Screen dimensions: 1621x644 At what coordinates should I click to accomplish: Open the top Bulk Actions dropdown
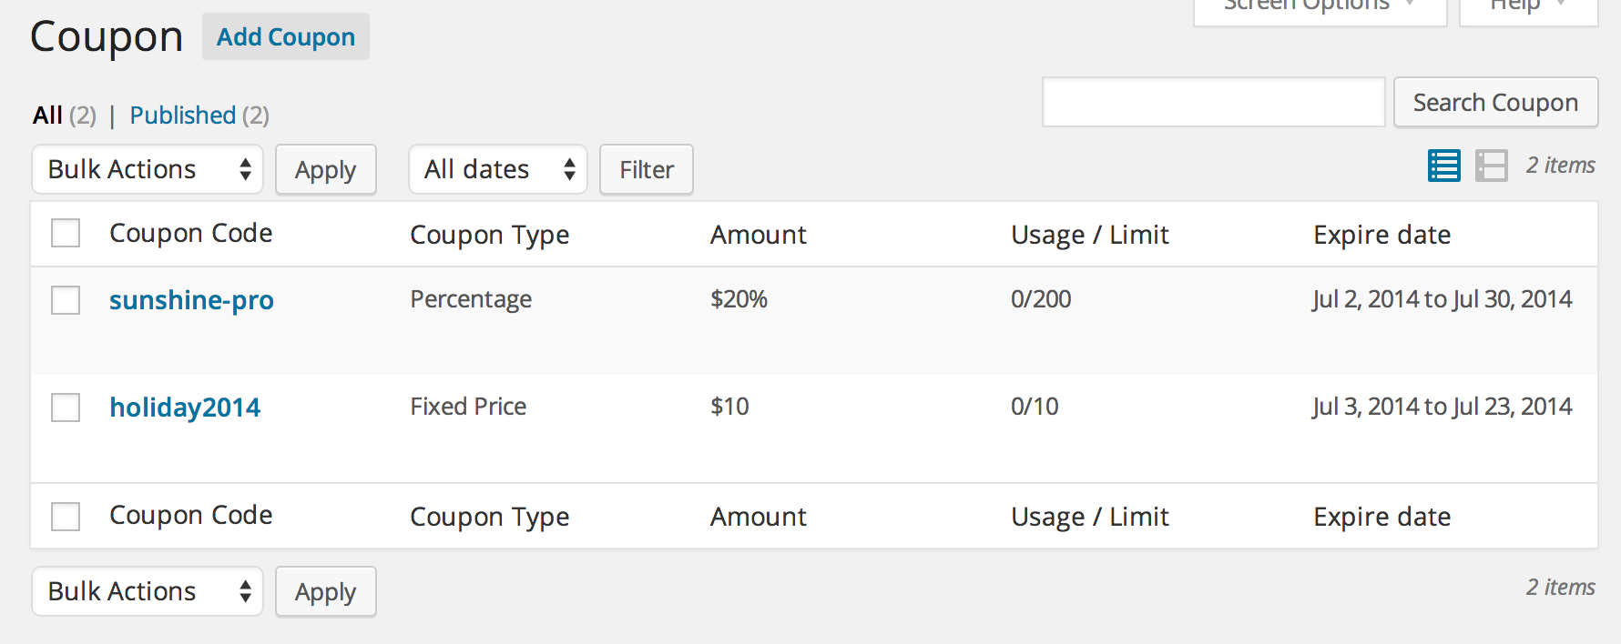click(148, 169)
